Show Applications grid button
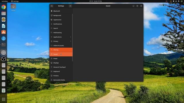184x103 pixels. point(3,99)
